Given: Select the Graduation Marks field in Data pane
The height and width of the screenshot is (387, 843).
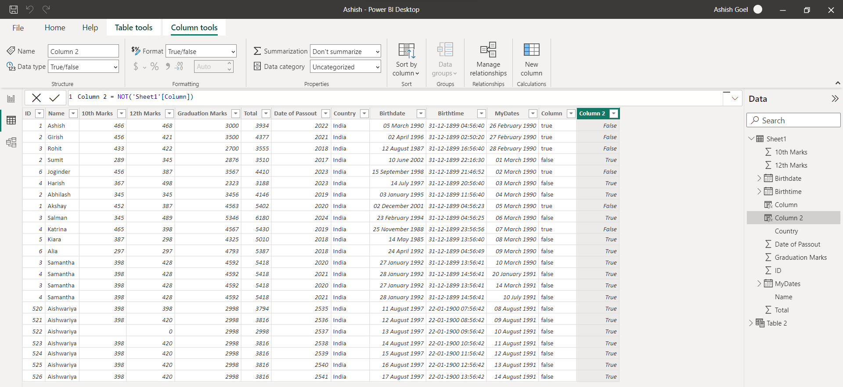Looking at the screenshot, I should 800,258.
